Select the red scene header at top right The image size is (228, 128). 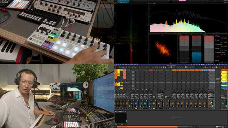224,70
